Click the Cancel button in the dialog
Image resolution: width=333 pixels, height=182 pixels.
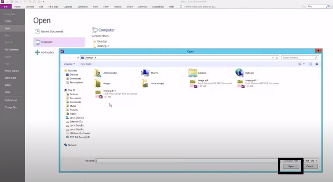click(310, 166)
